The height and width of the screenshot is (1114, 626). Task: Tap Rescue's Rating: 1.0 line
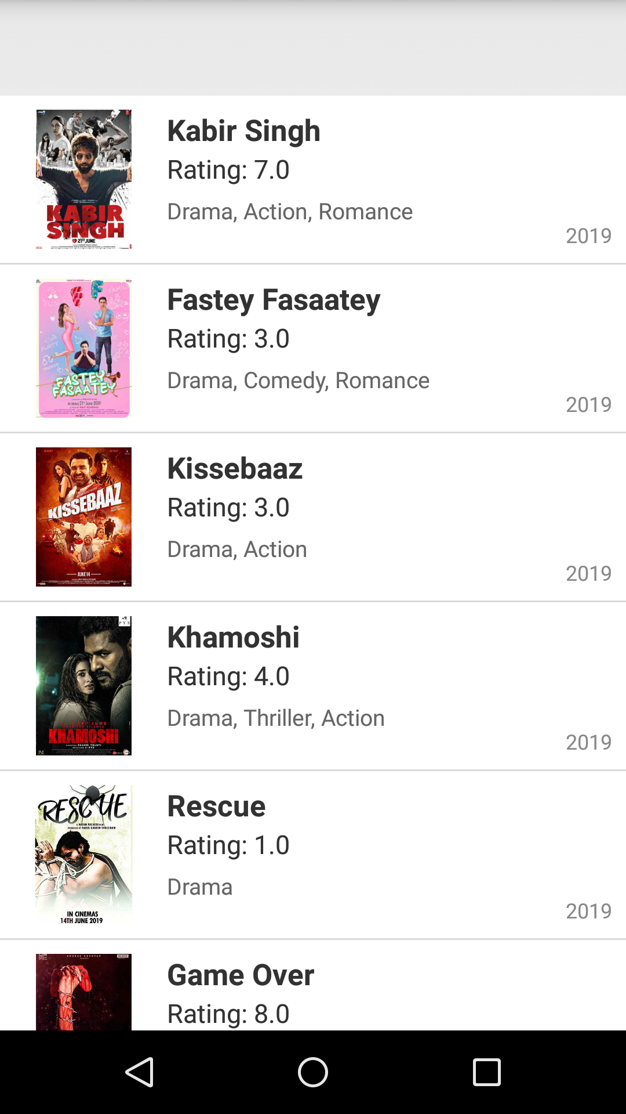tap(228, 845)
